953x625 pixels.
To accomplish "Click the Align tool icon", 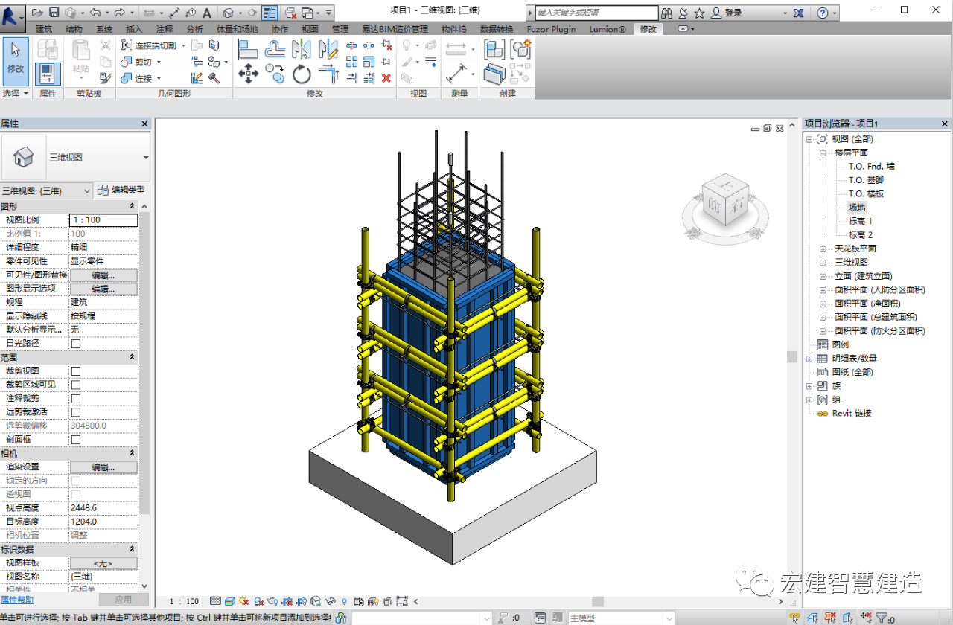I will pyautogui.click(x=248, y=49).
